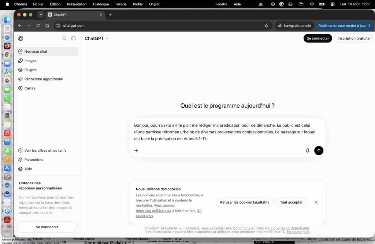Open the sidebar search icon
This screenshot has width=375, height=244.
point(64,38)
